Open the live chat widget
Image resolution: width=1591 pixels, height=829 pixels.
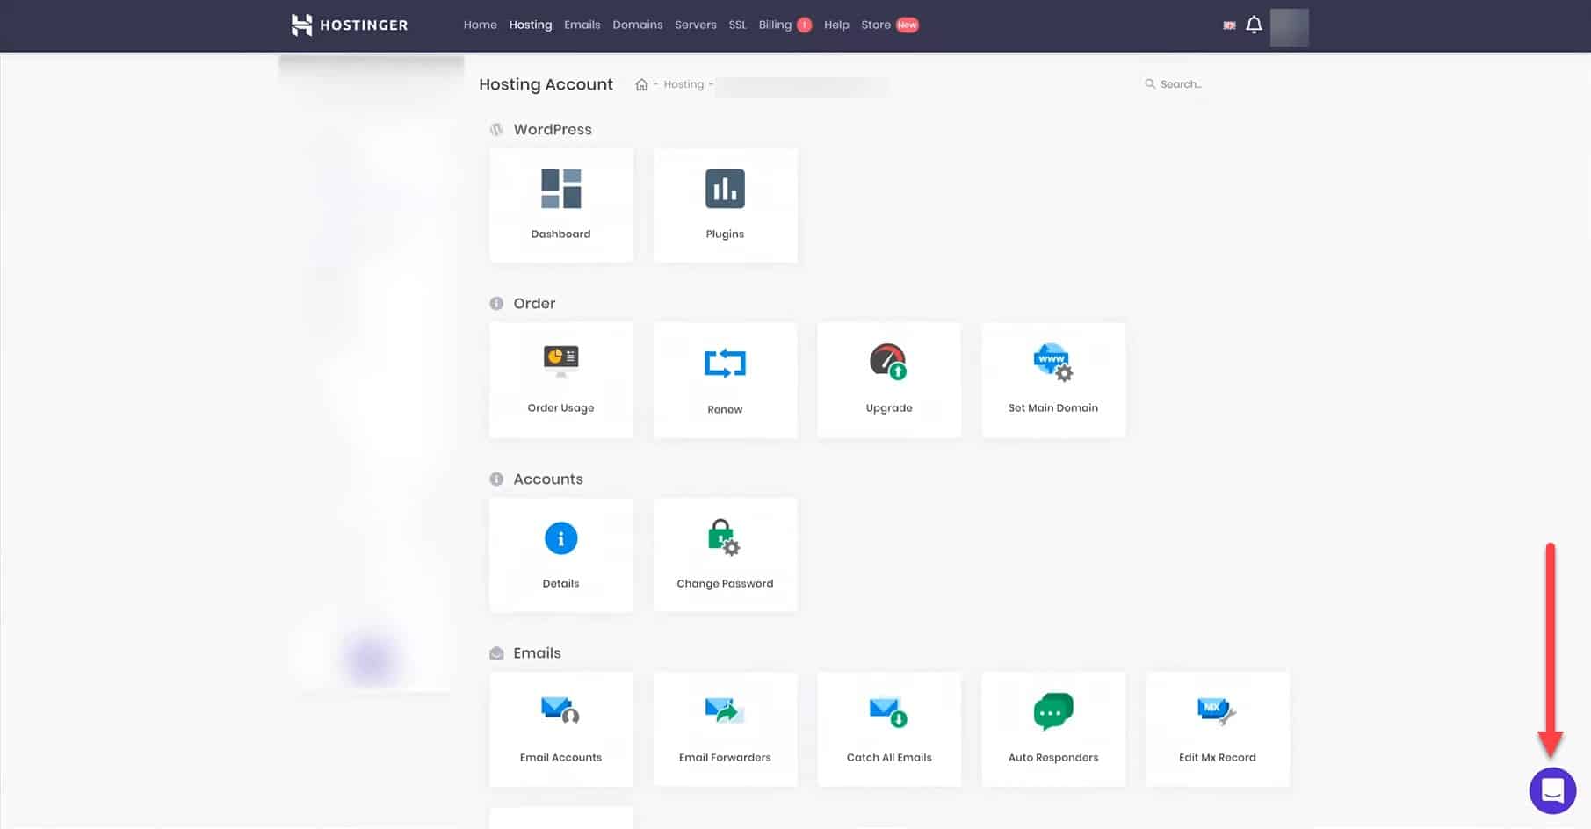coord(1551,790)
